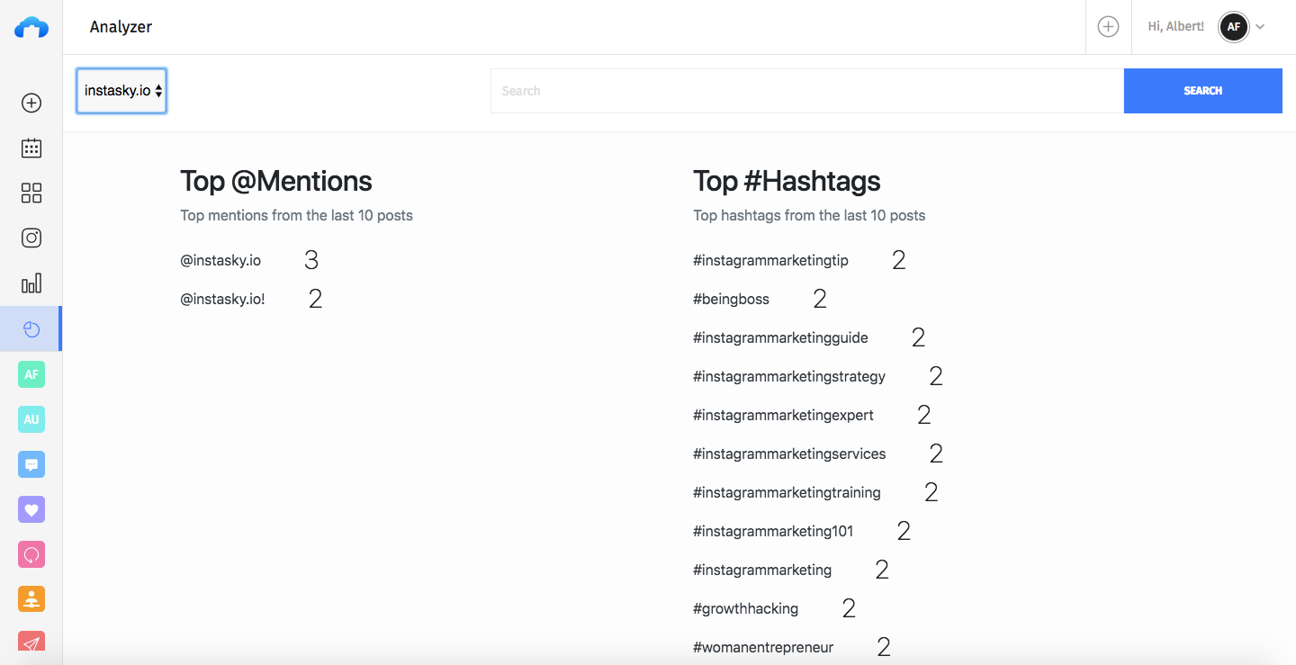Click into the Search input field
The image size is (1296, 665).
pyautogui.click(x=806, y=91)
